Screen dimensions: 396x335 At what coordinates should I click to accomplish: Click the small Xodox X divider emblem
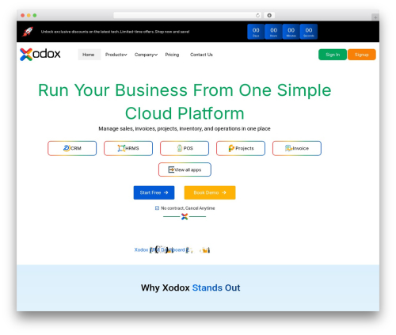[185, 217]
